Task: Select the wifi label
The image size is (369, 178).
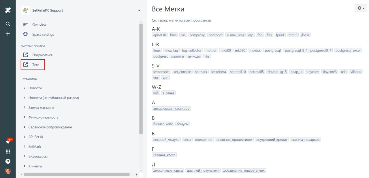Action: point(156,93)
